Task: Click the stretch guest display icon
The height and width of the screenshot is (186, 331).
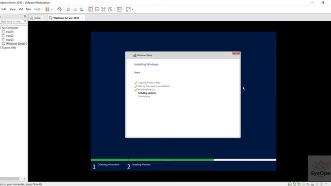Action: [x=128, y=9]
